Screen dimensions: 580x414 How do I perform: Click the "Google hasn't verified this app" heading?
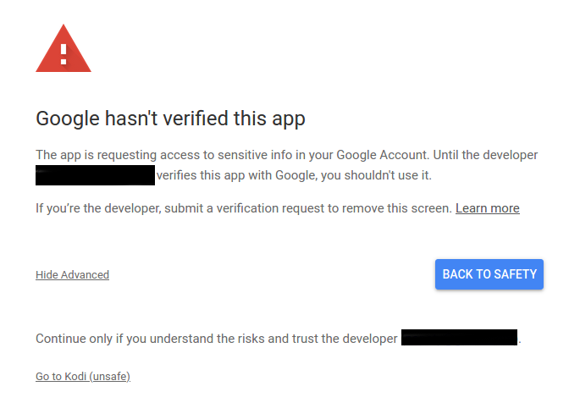point(170,119)
